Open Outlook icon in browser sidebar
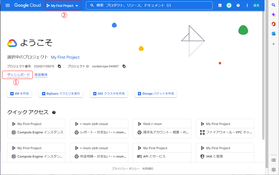Image resolution: width=279 pixels, height=175 pixels. coord(274,34)
